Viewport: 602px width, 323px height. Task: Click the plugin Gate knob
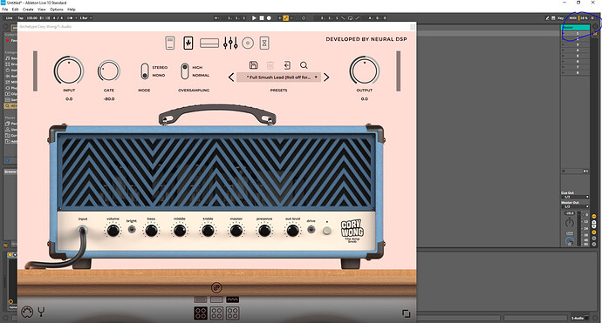point(109,71)
